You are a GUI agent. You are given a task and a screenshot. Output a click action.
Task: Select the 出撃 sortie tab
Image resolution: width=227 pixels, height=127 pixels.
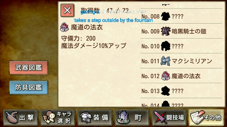click(x=20, y=118)
